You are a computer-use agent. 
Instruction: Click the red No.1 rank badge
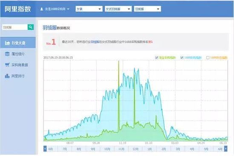pos(51,42)
